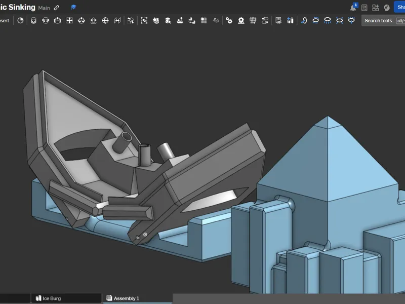Screen dimensions: 405x304
Task: Open the App Store grid icon
Action: point(376,8)
